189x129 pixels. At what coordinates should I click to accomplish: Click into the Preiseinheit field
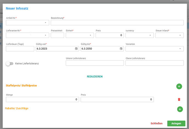pos(57,35)
